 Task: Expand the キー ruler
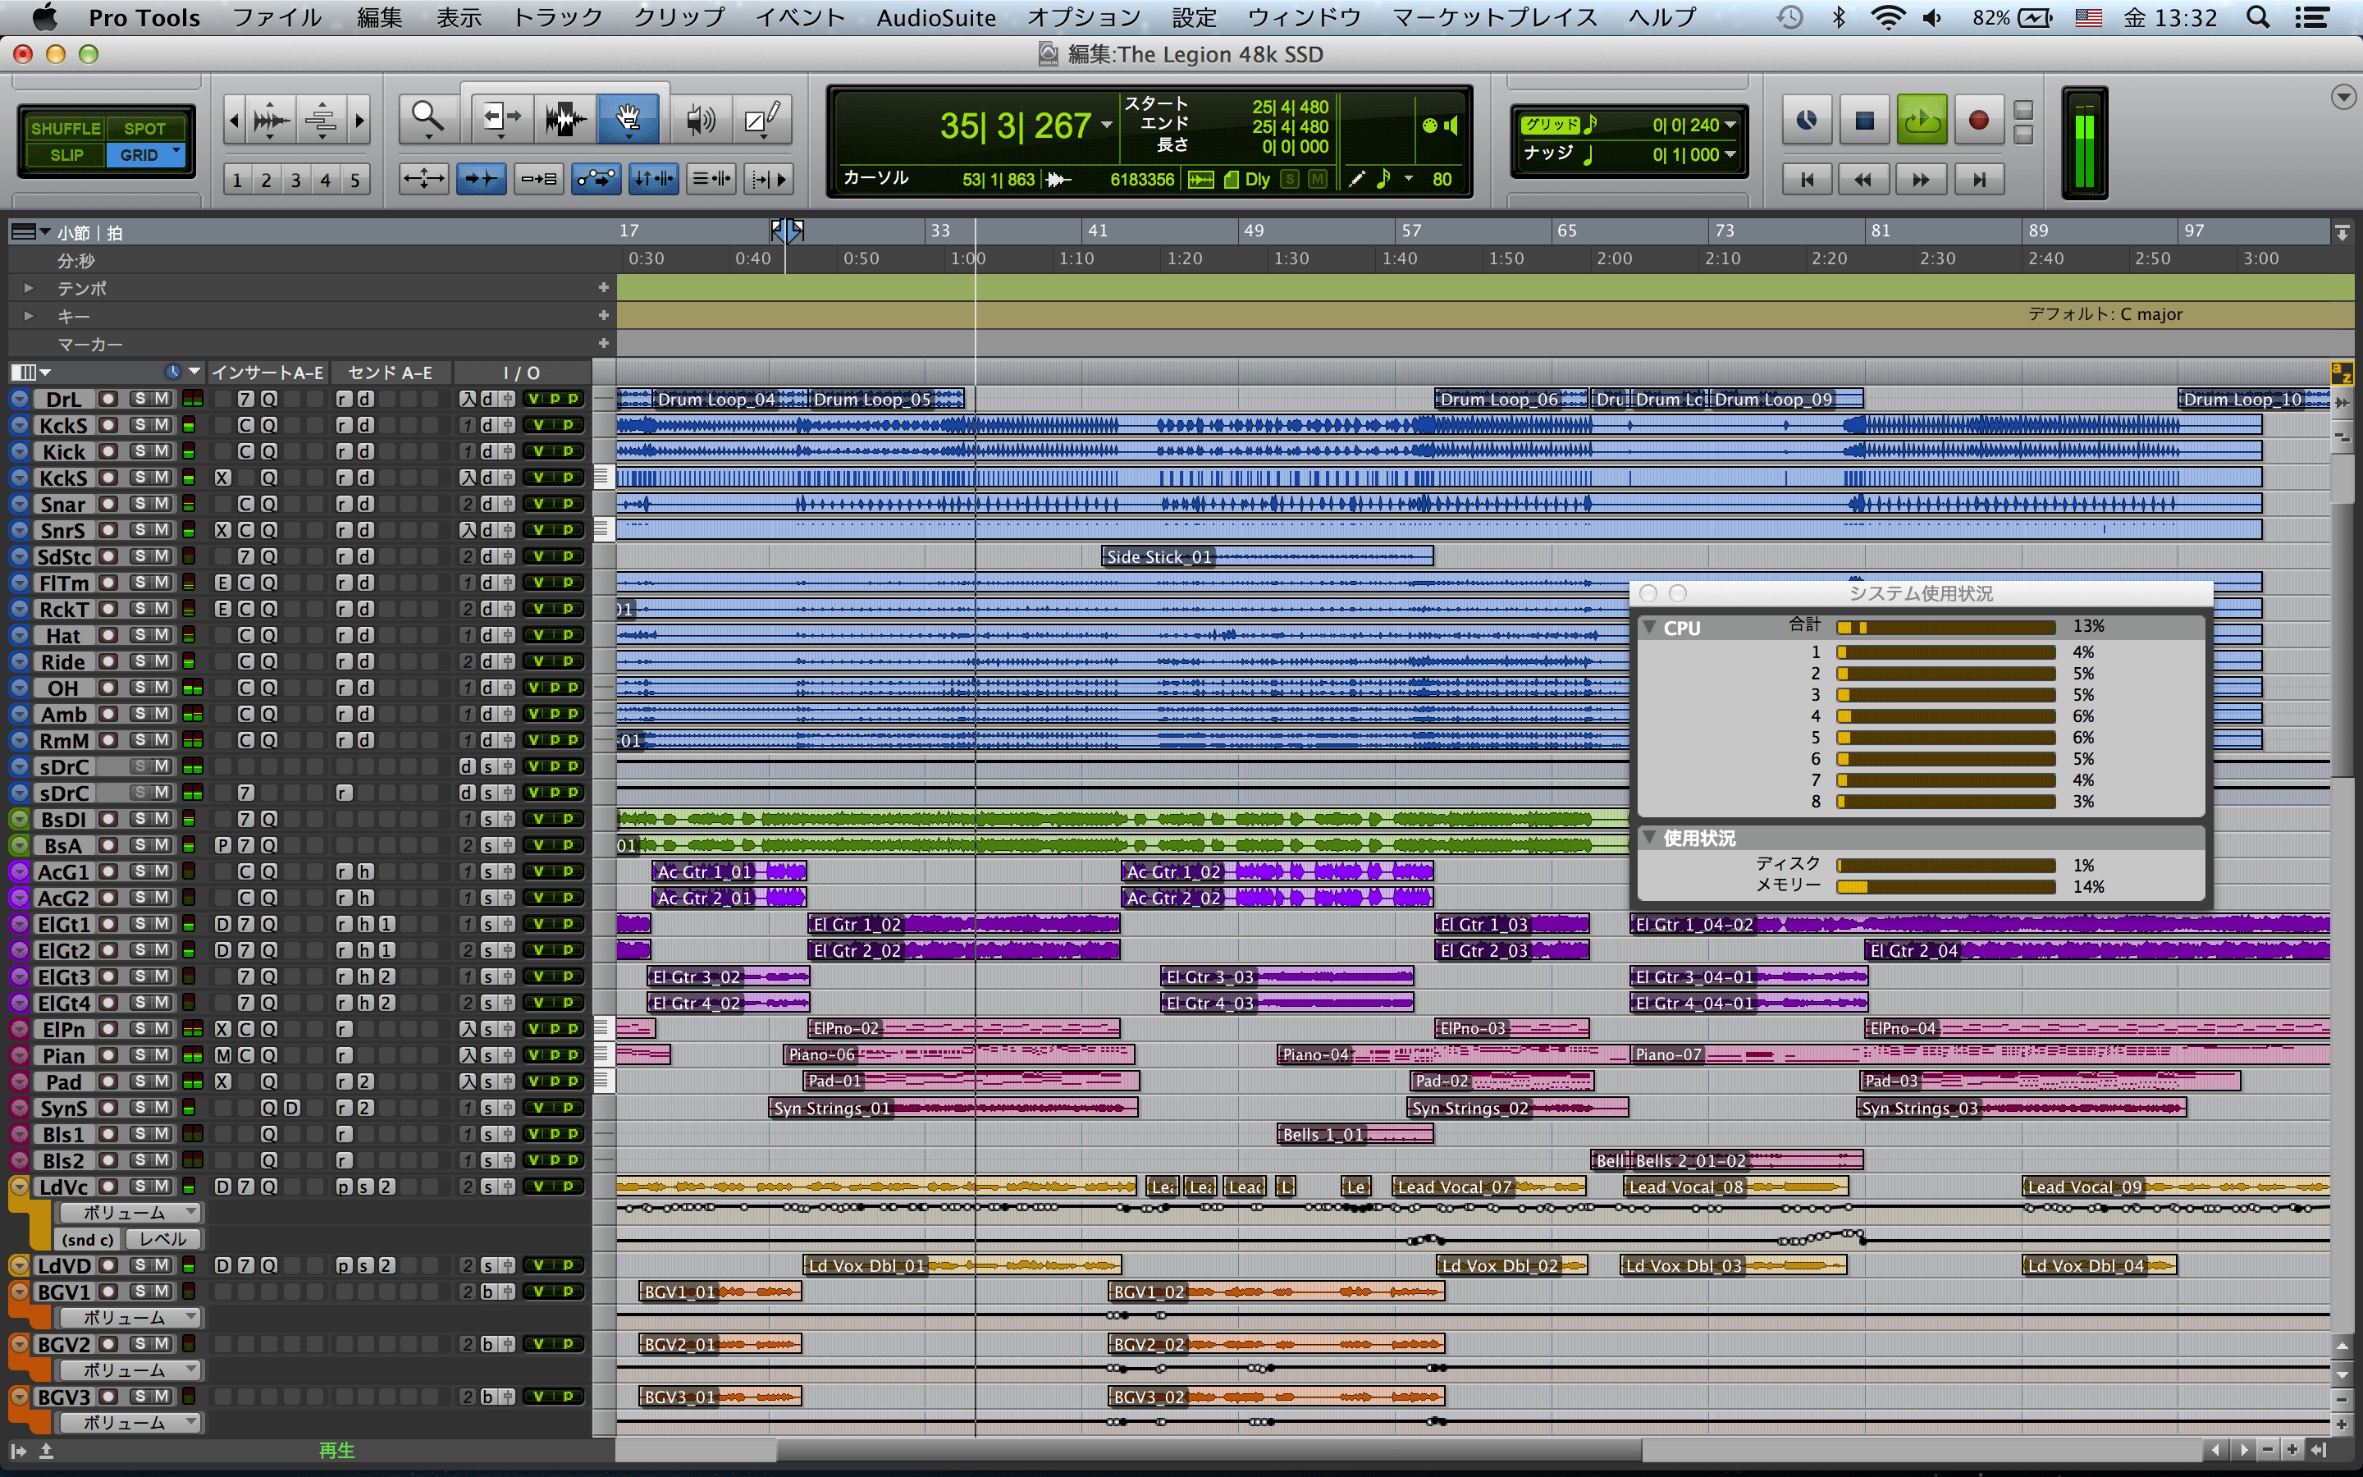29,316
